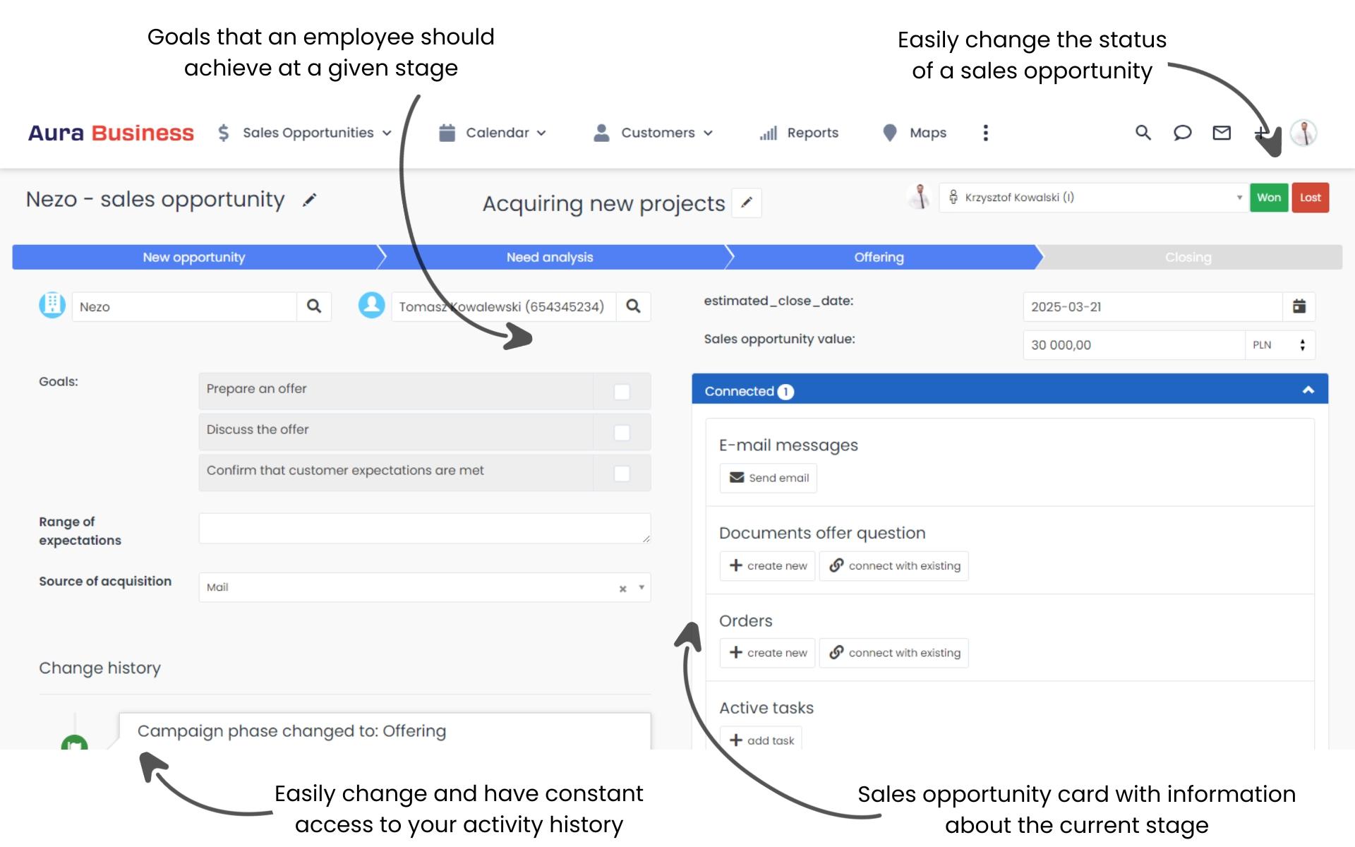The height and width of the screenshot is (847, 1355).
Task: Open the chat bubble icon
Action: pos(1182,133)
